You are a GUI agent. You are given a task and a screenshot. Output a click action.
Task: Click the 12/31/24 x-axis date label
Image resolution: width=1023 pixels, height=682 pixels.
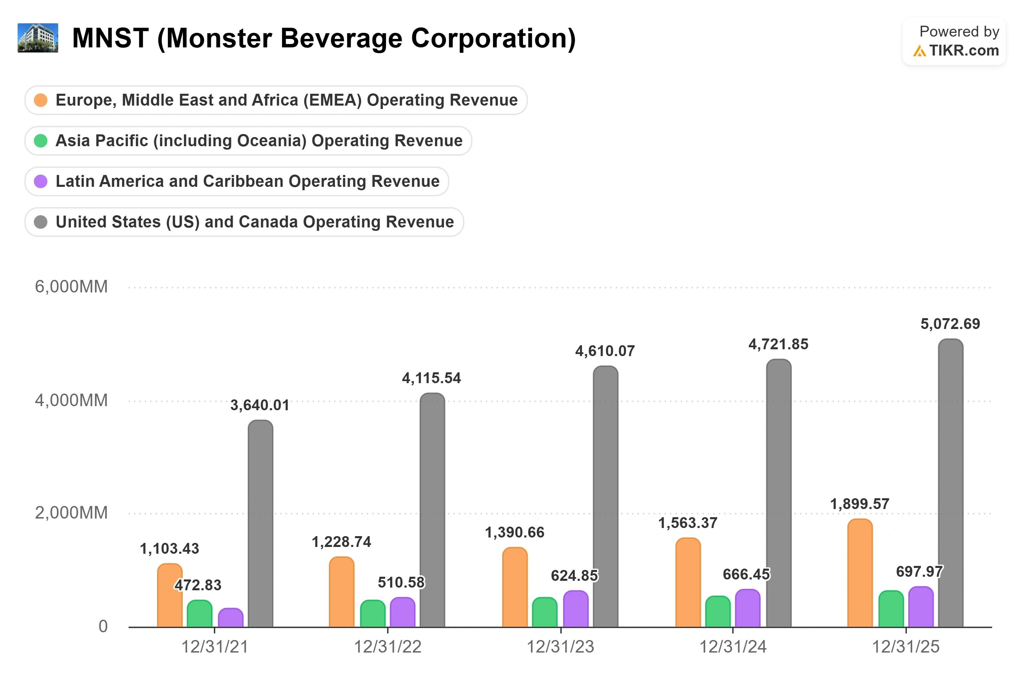[x=733, y=647]
